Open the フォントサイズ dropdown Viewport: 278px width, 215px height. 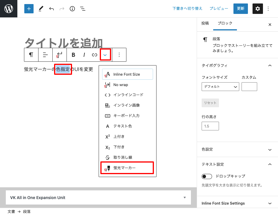[220, 87]
